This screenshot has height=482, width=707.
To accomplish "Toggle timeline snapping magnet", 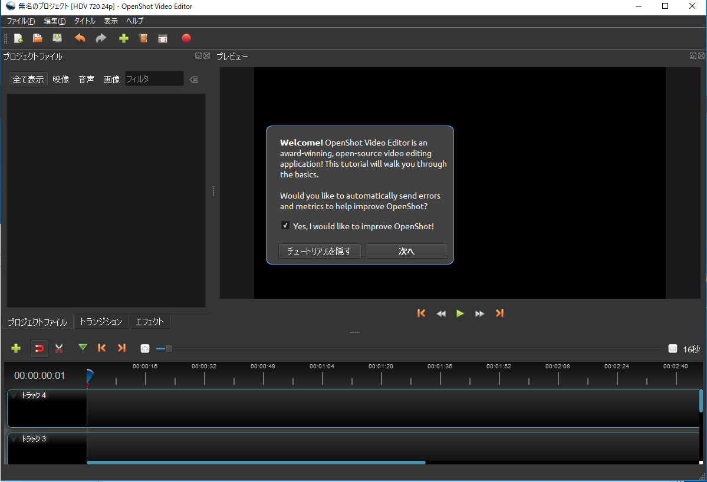I will tap(40, 348).
